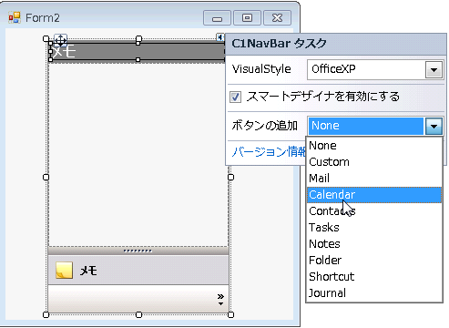
Task: Click the bottom-left corner selection handle
Action: [46, 314]
